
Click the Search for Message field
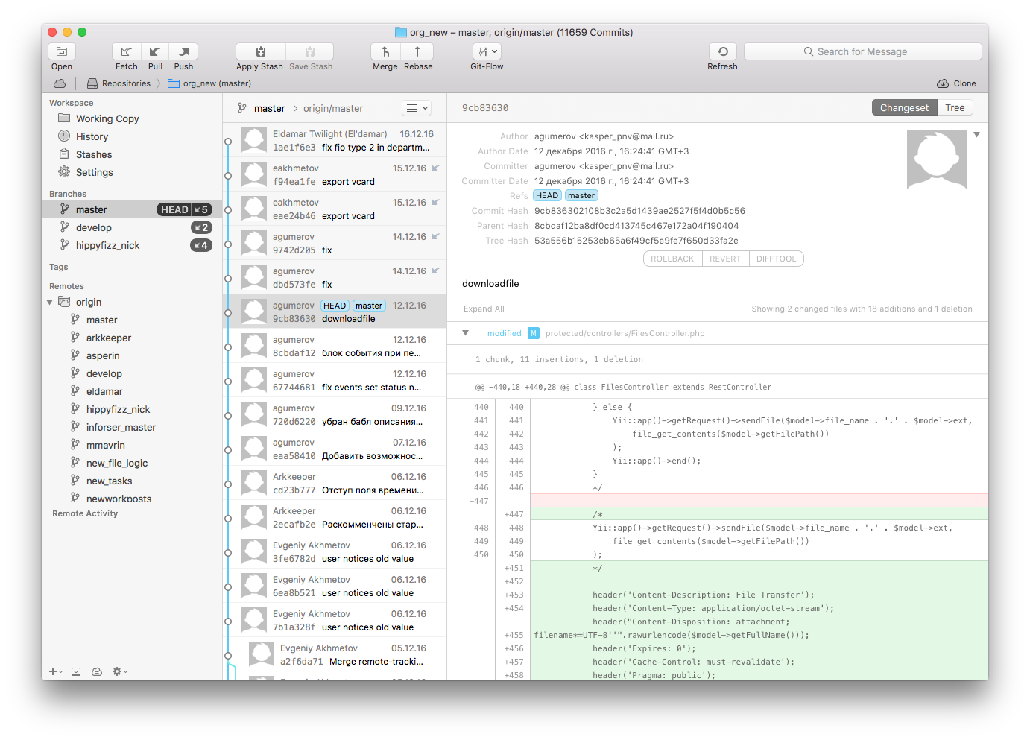pos(862,51)
